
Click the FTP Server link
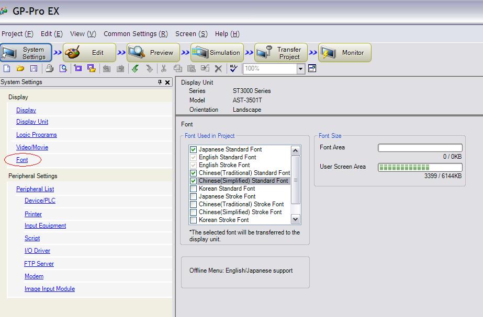39,264
